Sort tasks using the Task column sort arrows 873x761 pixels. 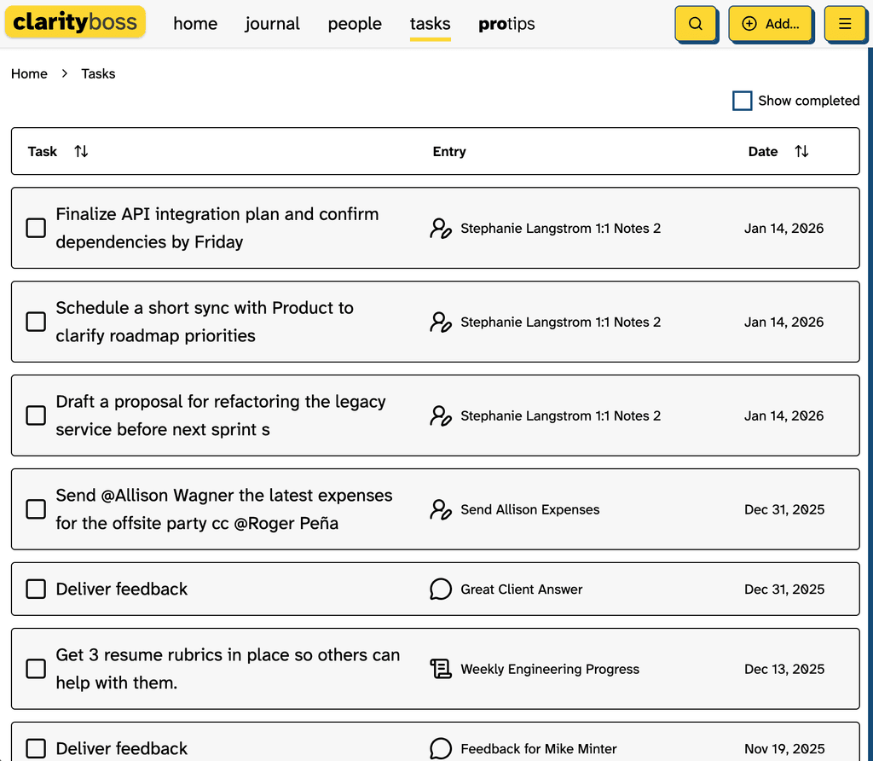tap(80, 151)
